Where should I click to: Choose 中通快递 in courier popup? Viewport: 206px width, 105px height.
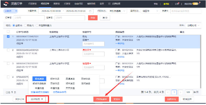(39, 88)
